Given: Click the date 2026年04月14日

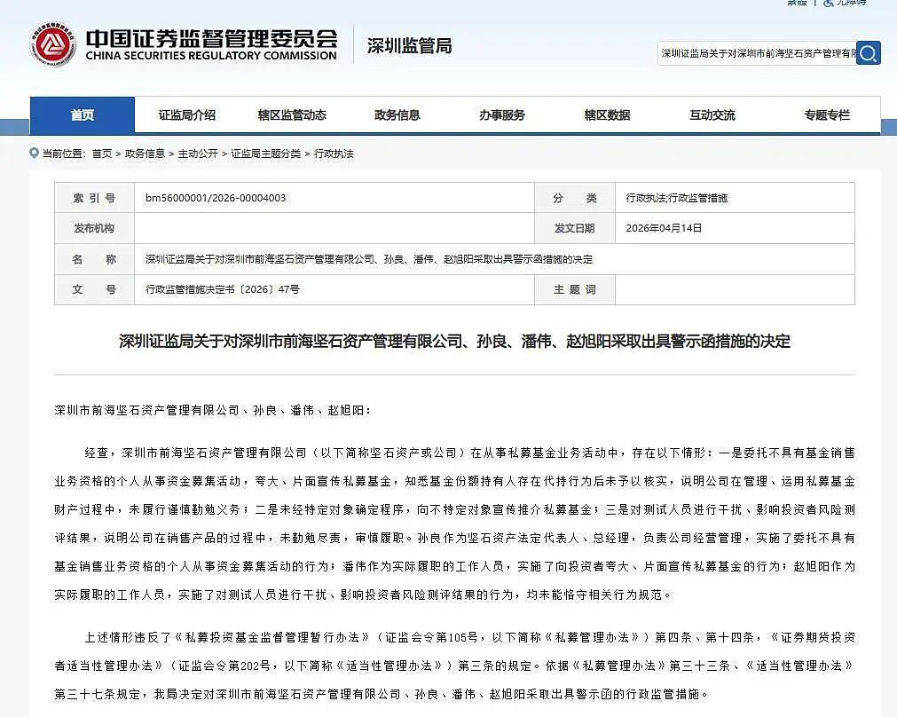Looking at the screenshot, I should click(x=664, y=228).
